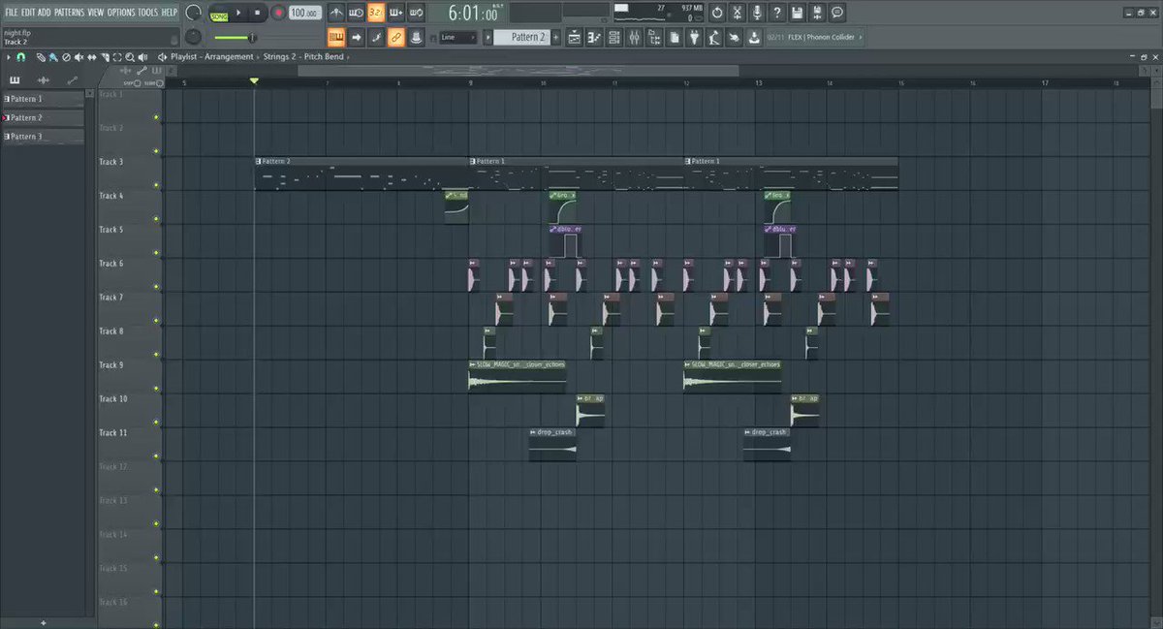The height and width of the screenshot is (629, 1163).
Task: Open the OPTIONS menu
Action: point(120,12)
